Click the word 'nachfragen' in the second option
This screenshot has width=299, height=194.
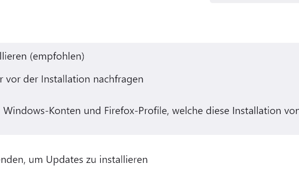click(118, 79)
